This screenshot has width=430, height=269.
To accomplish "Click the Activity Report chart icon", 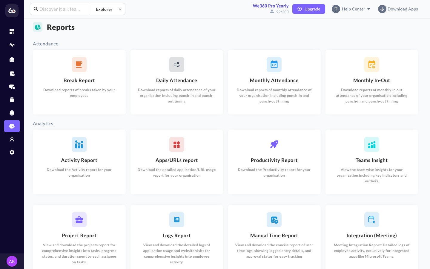I will (x=79, y=144).
